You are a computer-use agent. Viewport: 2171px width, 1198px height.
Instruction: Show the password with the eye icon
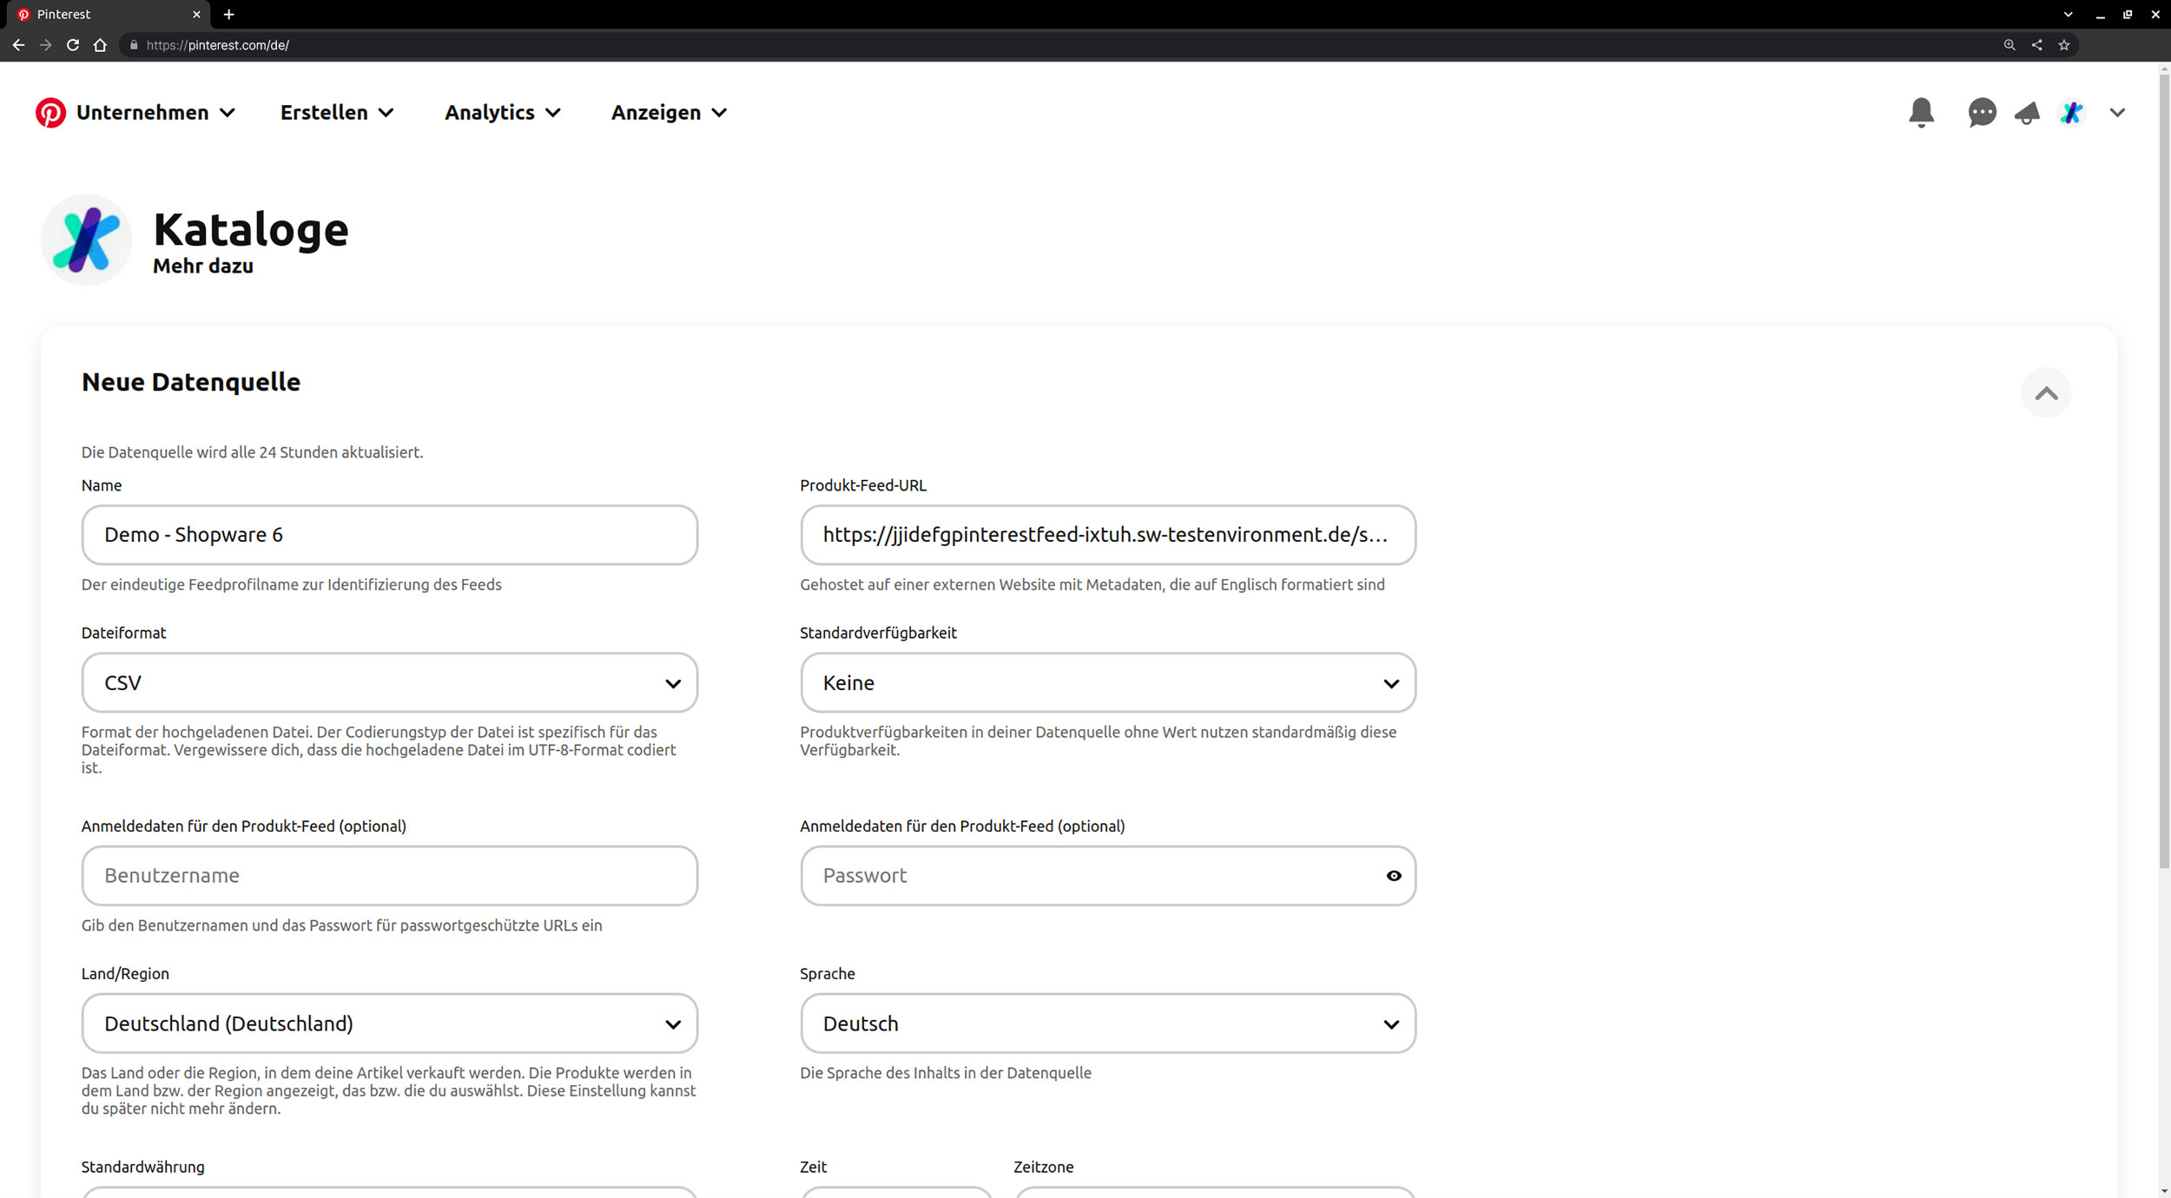point(1394,876)
